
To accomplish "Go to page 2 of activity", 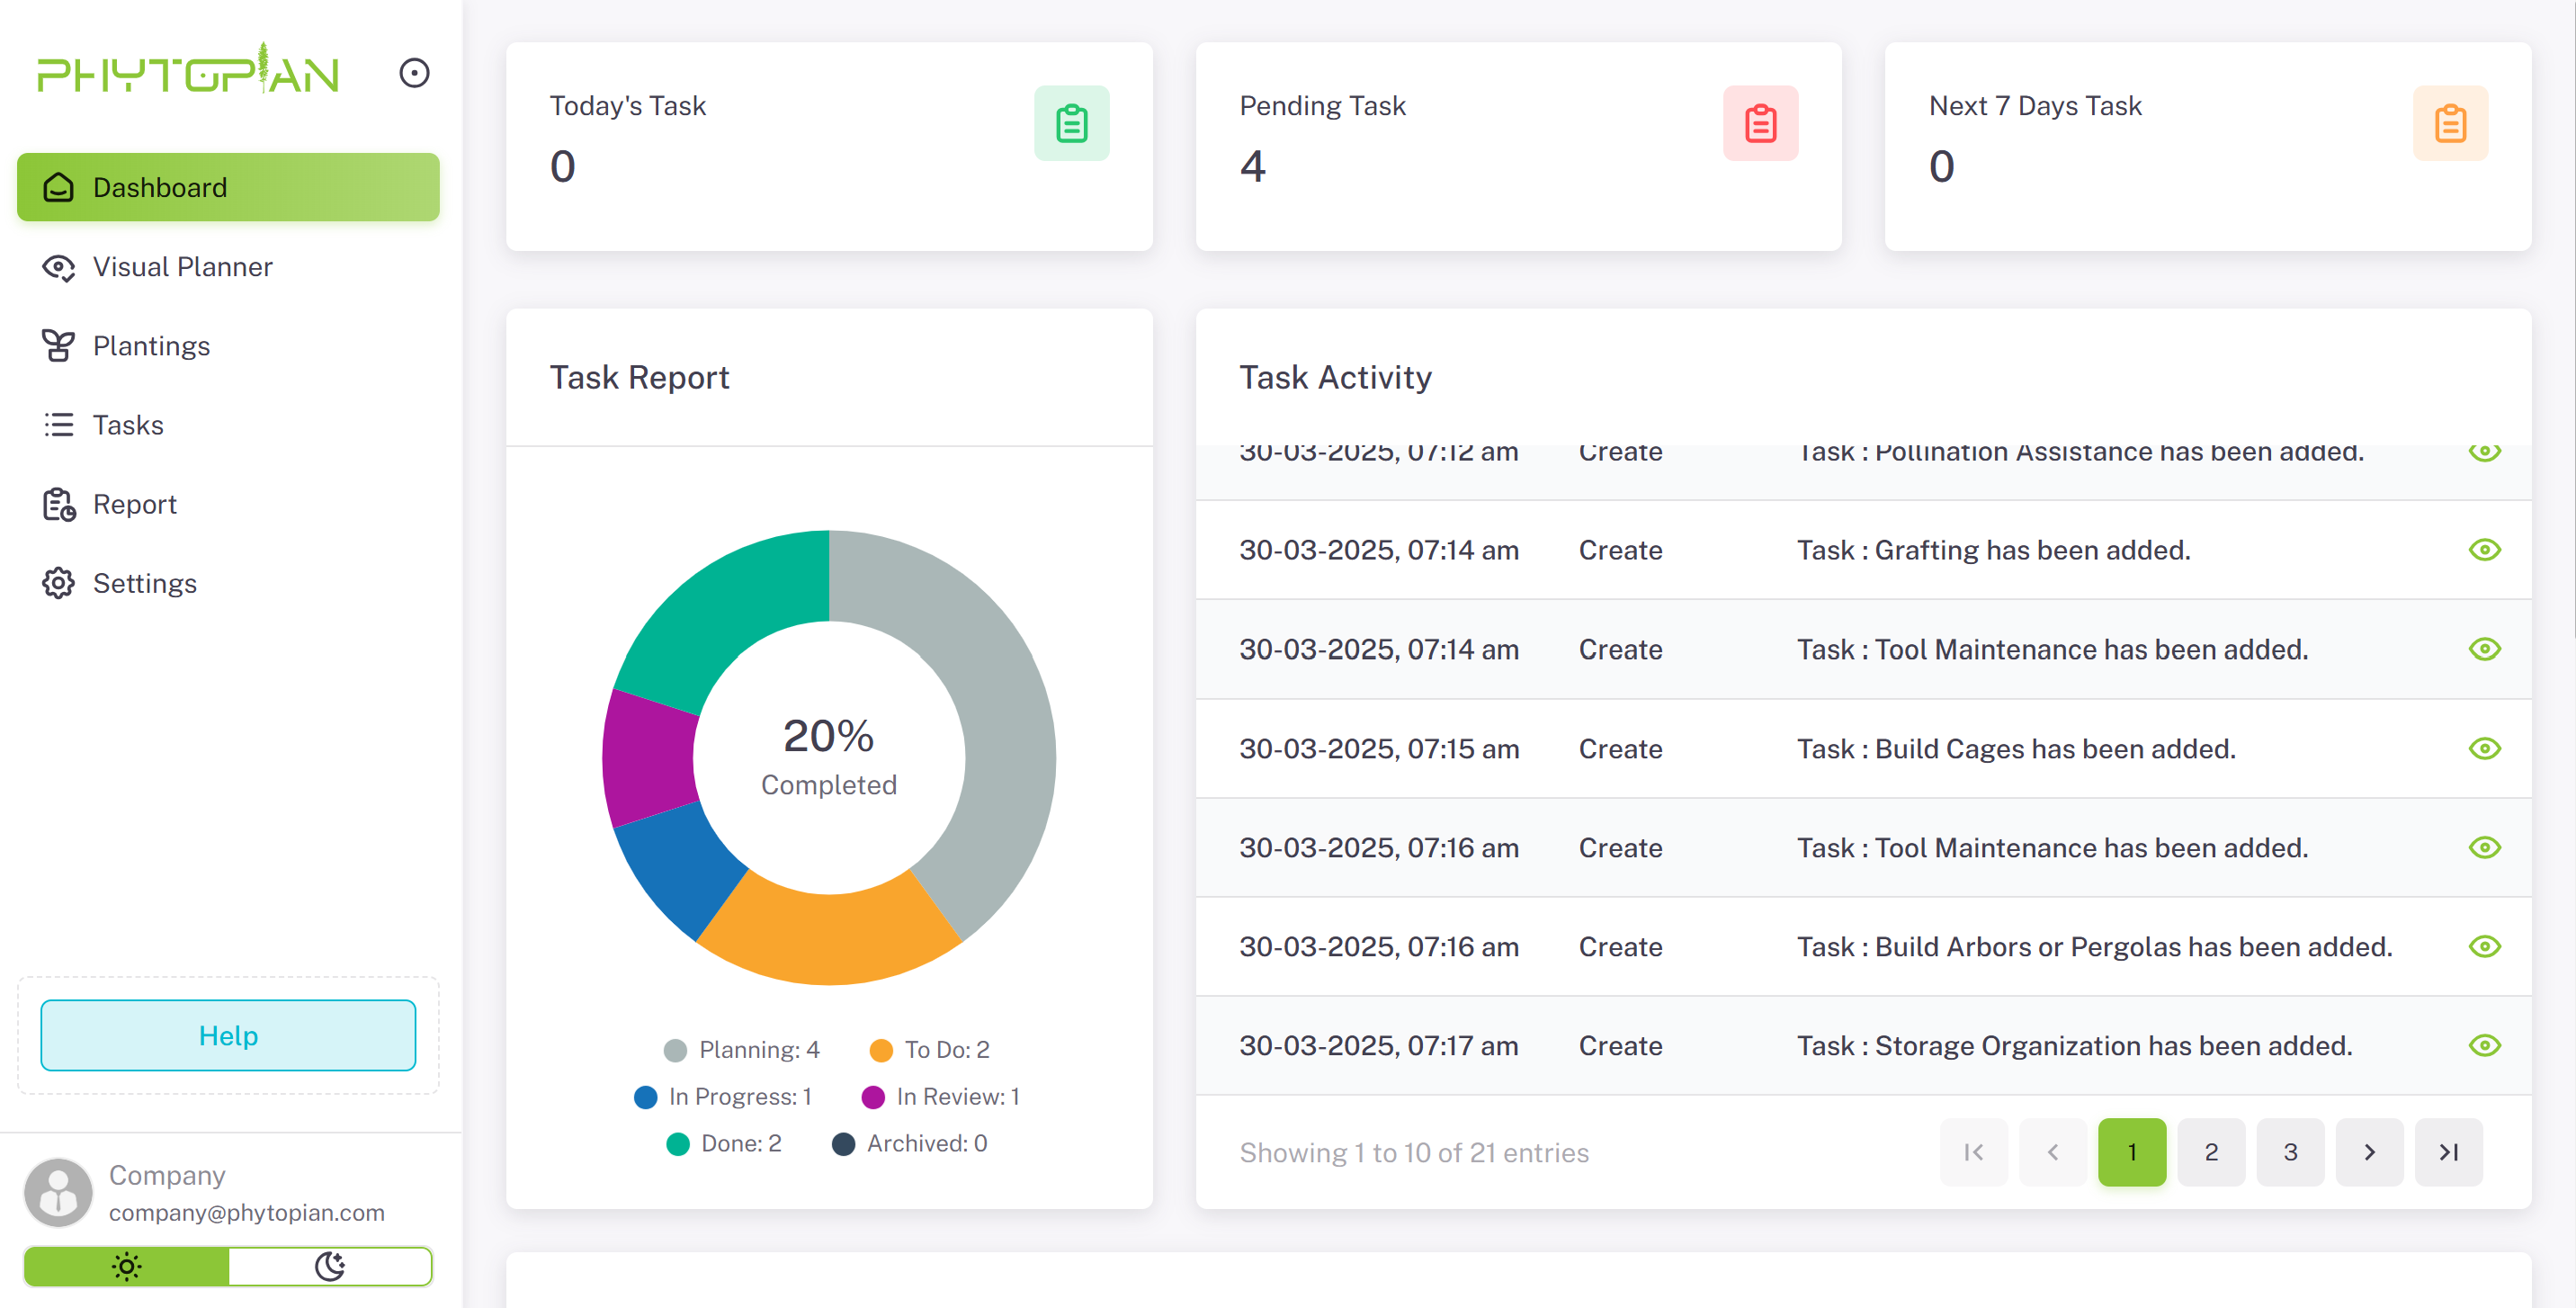I will point(2211,1152).
